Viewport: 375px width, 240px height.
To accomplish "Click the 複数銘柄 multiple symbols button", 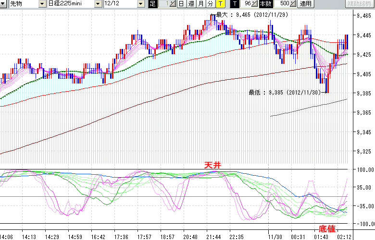I will 359,4.
